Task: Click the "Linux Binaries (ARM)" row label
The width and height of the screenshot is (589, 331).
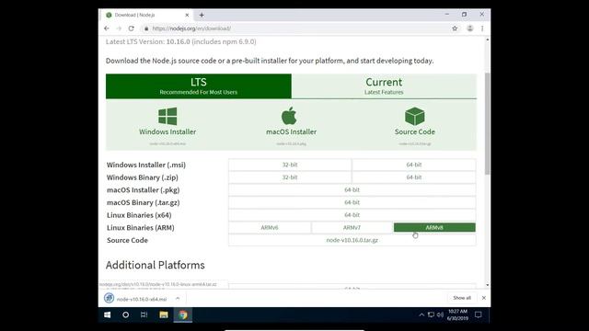Action: pos(141,228)
